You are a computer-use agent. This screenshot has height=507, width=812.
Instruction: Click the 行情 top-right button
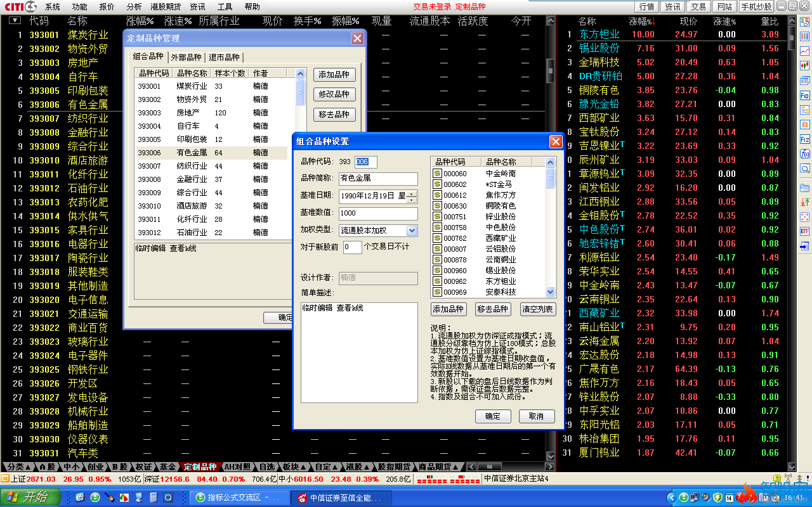(x=646, y=6)
